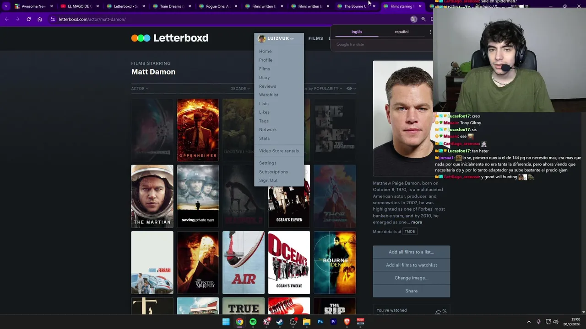The image size is (586, 329).
Task: Open the browser tab search chevron
Action: click(6, 6)
